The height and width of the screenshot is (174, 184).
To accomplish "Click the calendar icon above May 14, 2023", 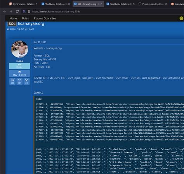I will pyautogui.click(x=19, y=72).
